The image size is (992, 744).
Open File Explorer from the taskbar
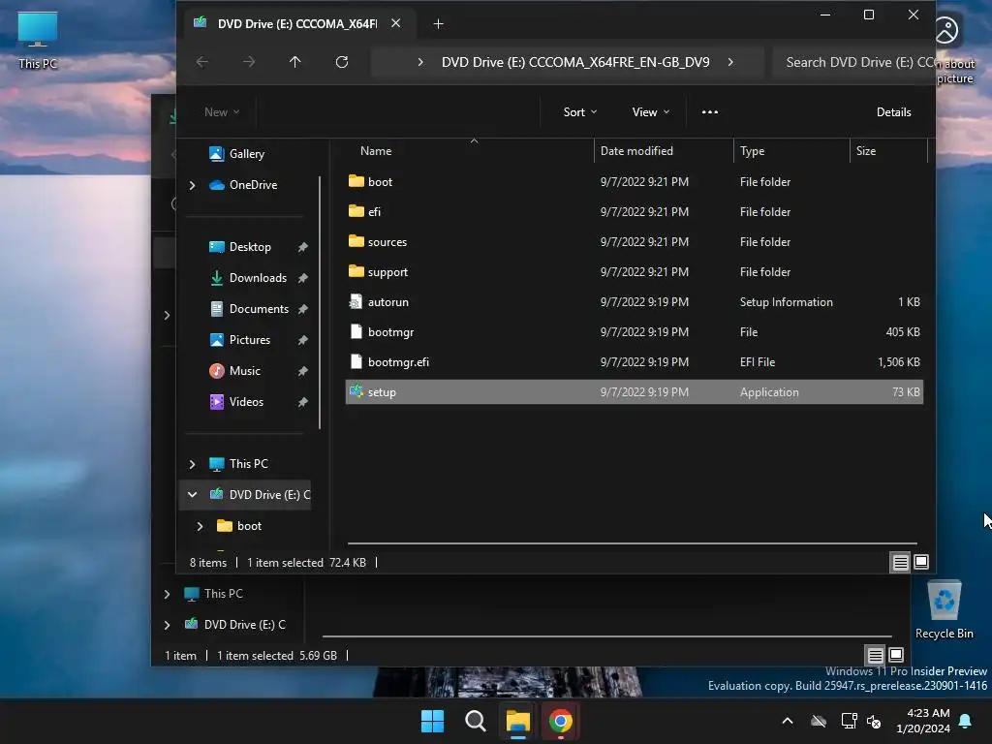[517, 721]
